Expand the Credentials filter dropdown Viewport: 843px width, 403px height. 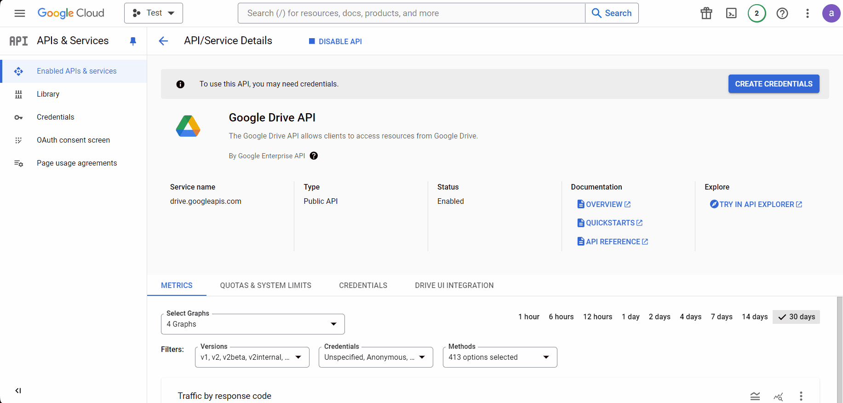376,357
